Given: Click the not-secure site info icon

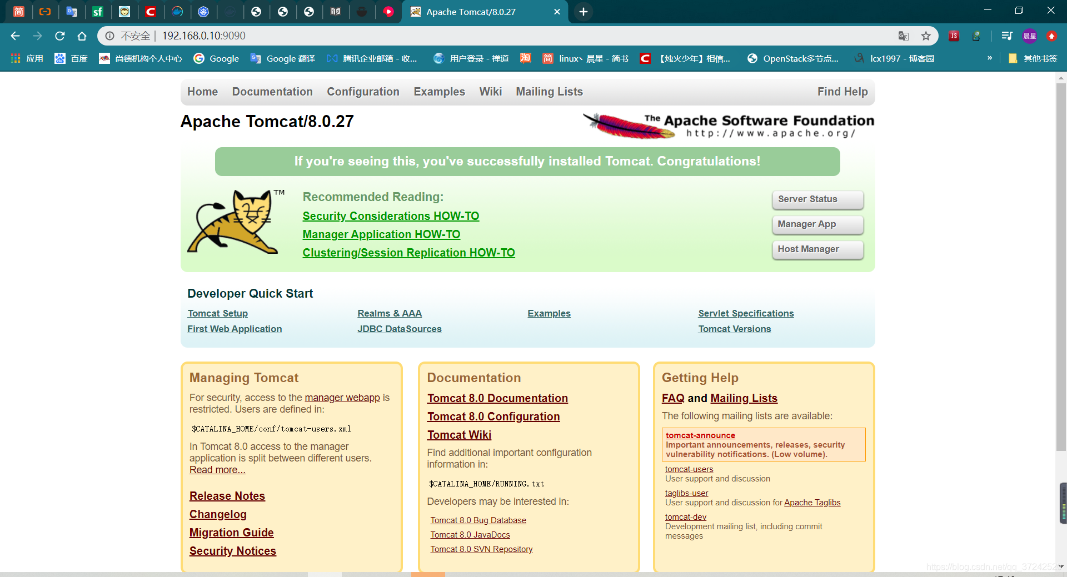Looking at the screenshot, I should (x=110, y=36).
